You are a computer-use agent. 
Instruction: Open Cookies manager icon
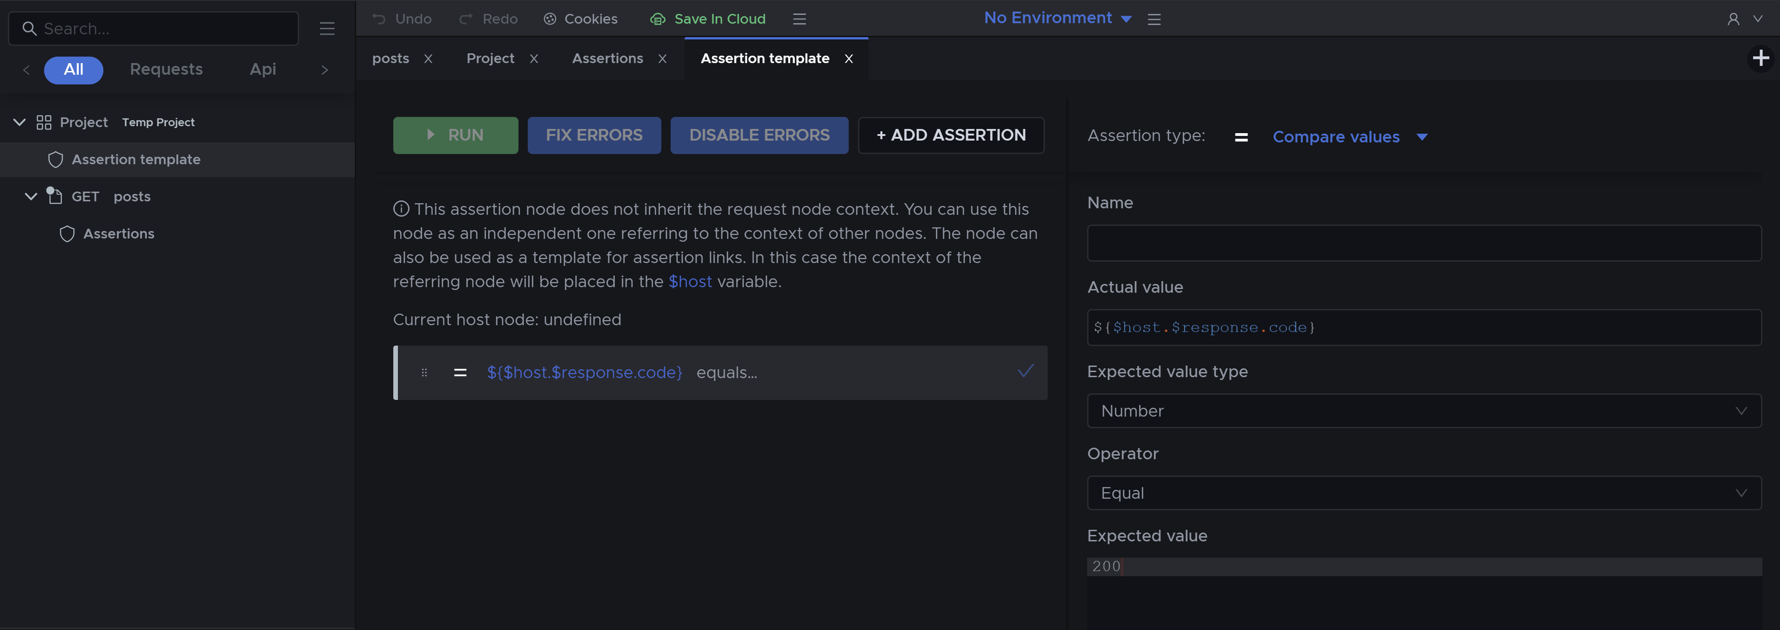click(550, 19)
